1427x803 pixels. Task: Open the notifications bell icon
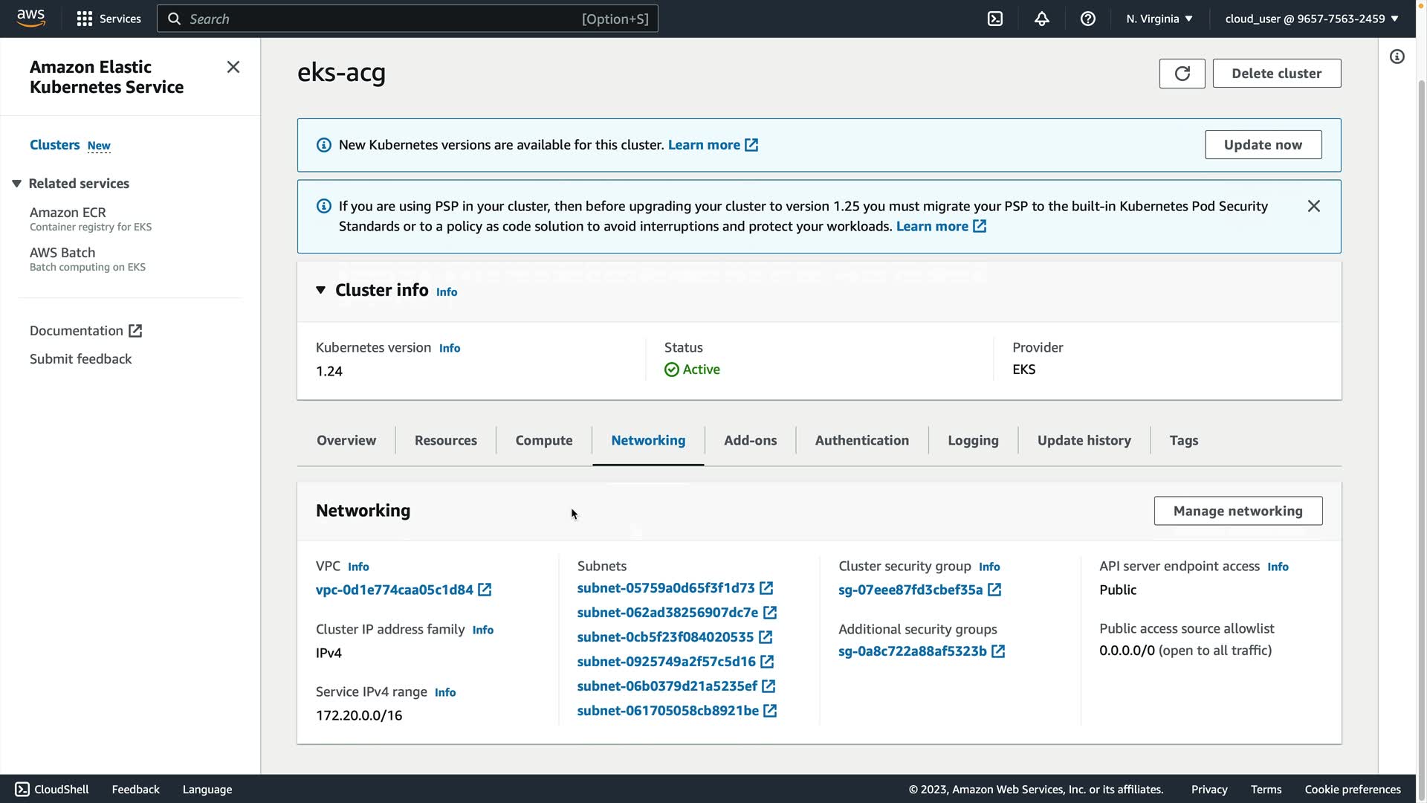1041,19
